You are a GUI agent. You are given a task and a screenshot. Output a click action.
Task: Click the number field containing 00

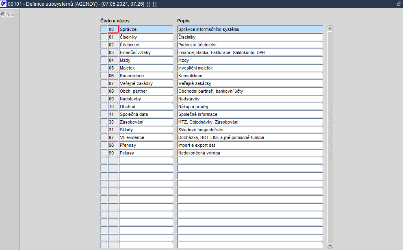click(113, 29)
